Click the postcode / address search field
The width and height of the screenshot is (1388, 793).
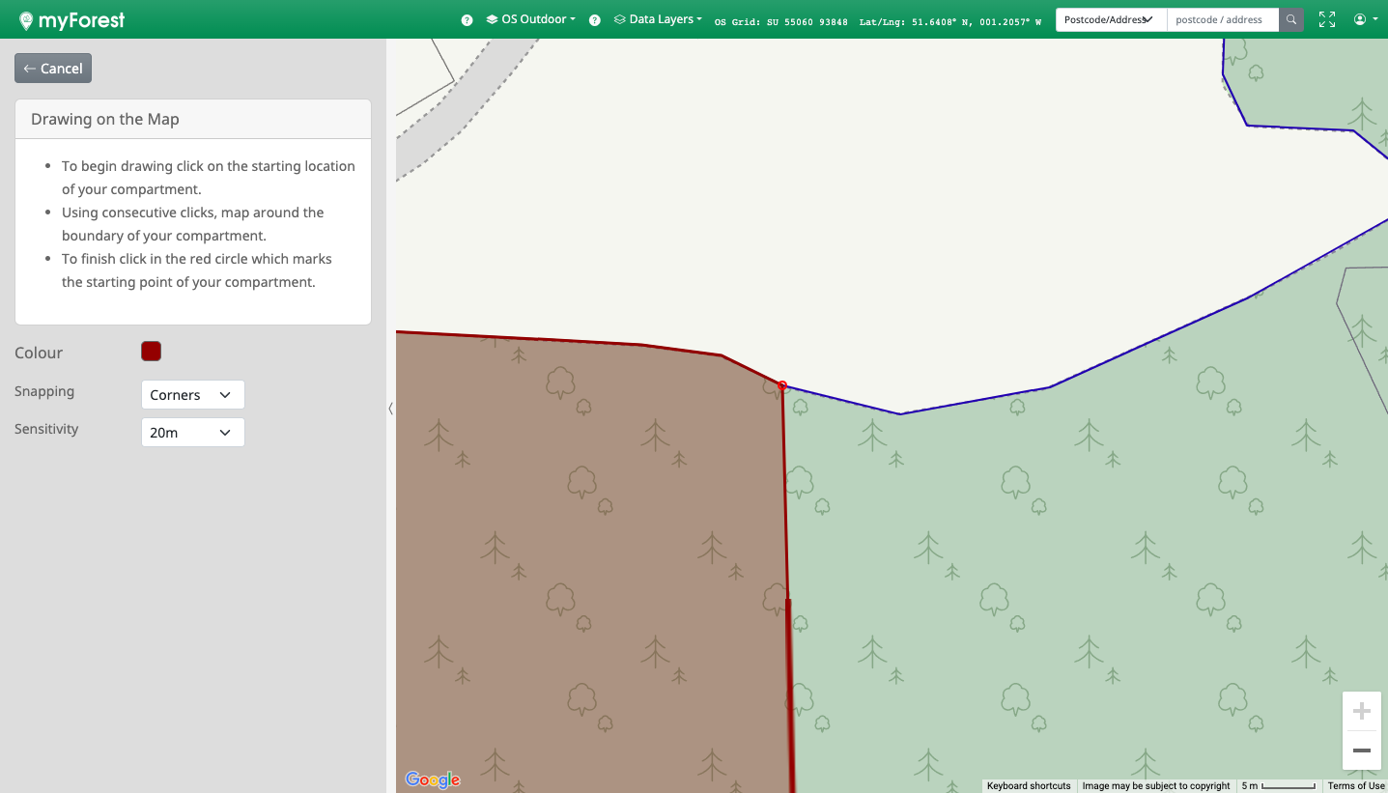(1222, 19)
